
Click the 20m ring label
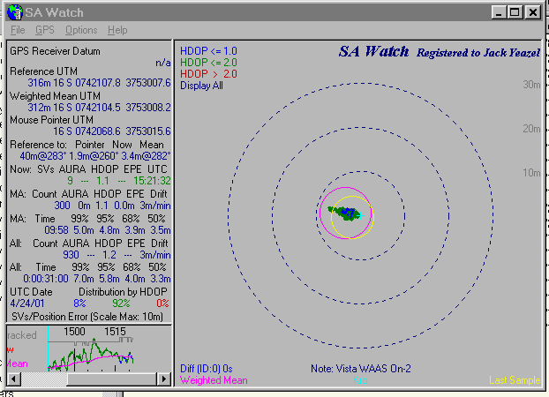531,129
